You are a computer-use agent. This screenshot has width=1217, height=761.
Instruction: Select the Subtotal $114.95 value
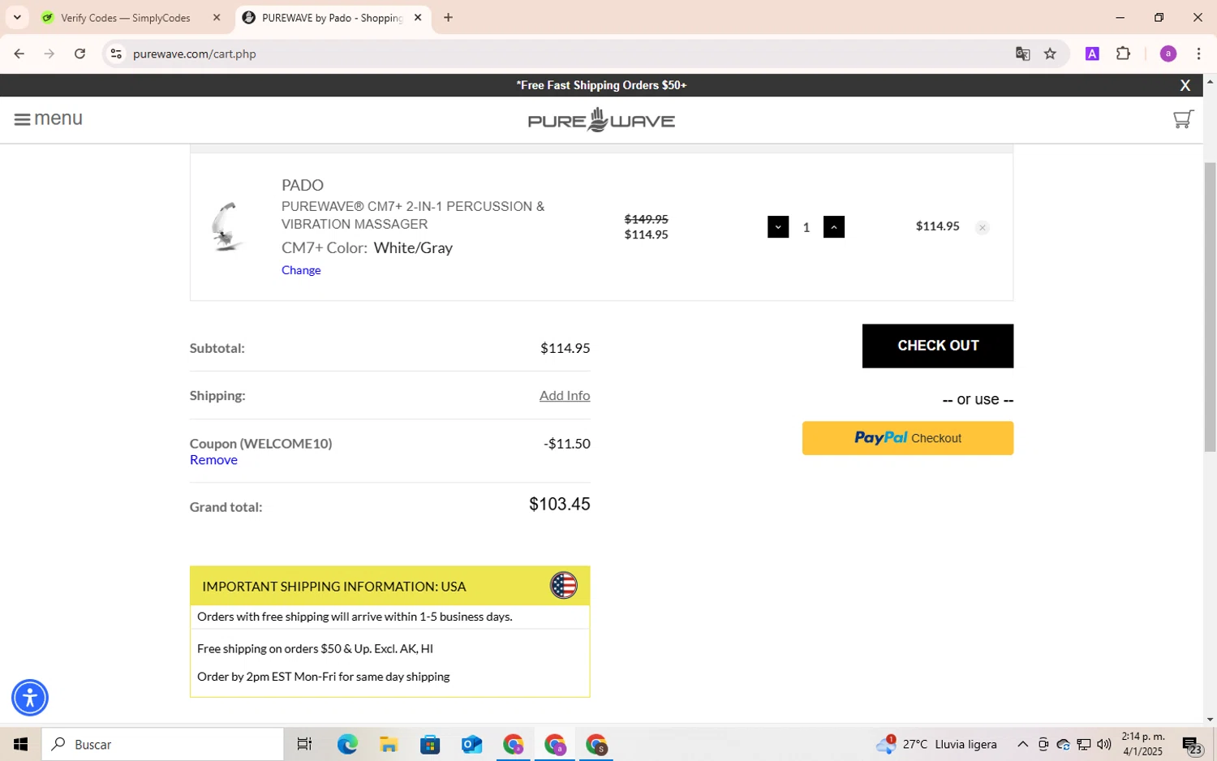565,348
